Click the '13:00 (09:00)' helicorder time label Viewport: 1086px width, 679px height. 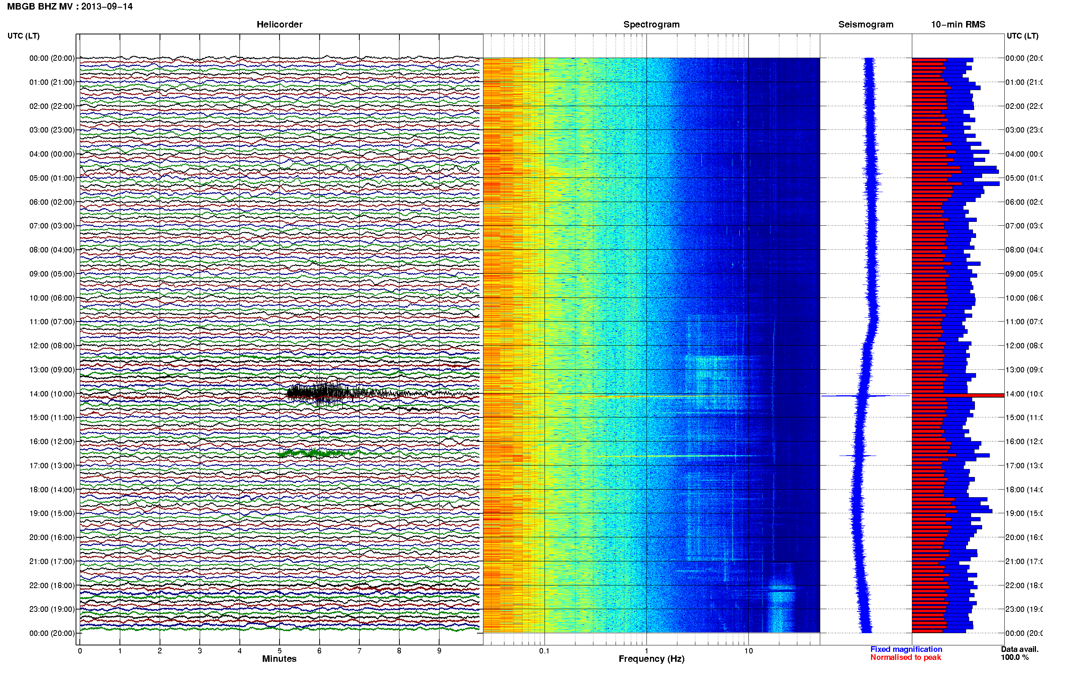(52, 370)
